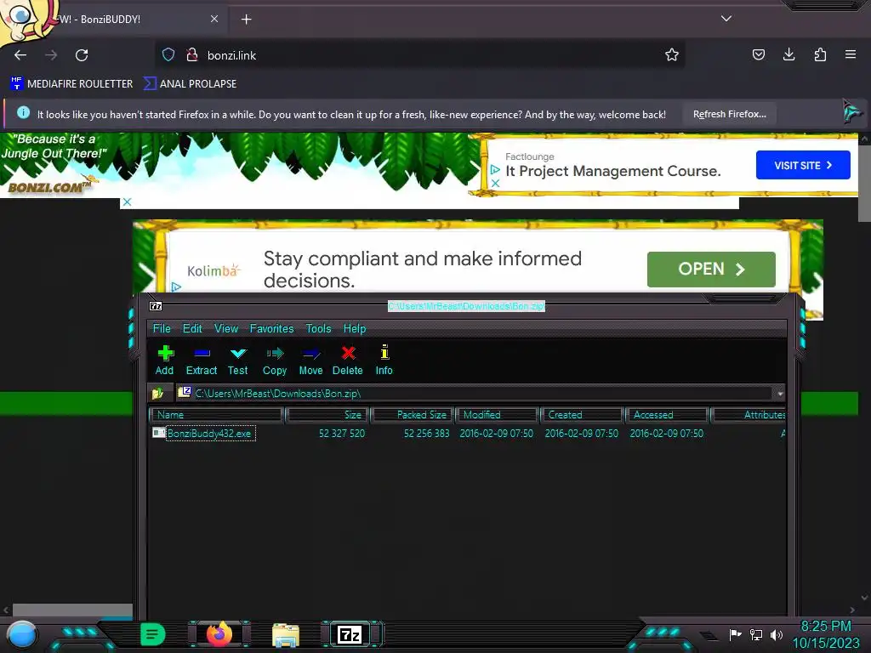Screen dimensions: 871x653
Task: Sort by Packed Size column header
Action: [413, 415]
